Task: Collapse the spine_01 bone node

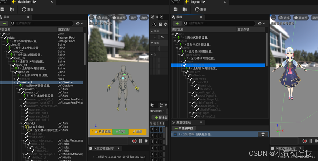Action: [x=4, y=44]
